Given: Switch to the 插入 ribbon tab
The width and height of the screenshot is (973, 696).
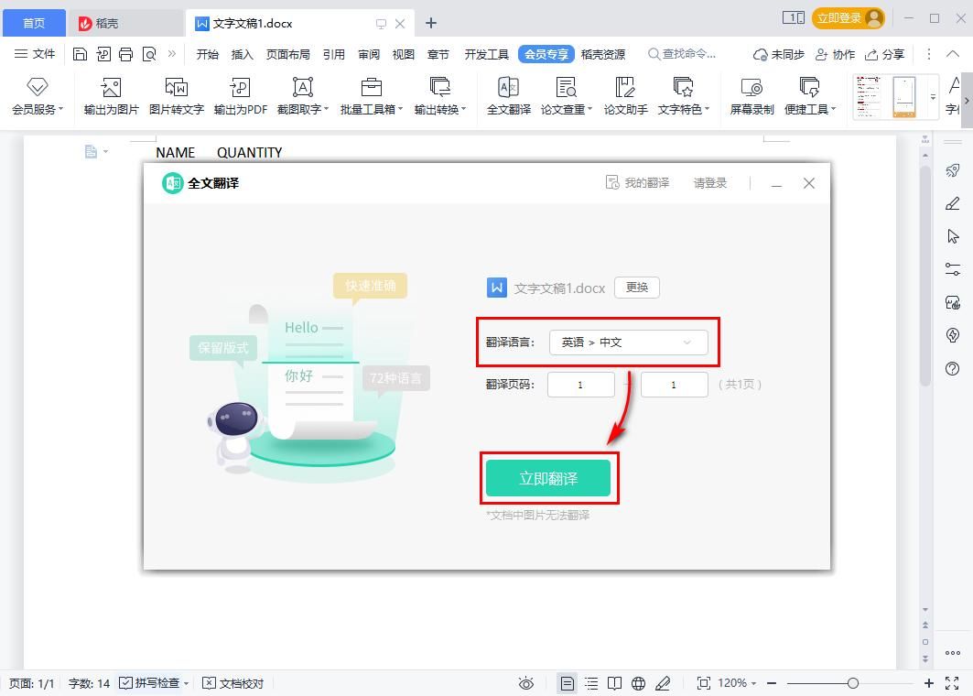Looking at the screenshot, I should click(242, 54).
